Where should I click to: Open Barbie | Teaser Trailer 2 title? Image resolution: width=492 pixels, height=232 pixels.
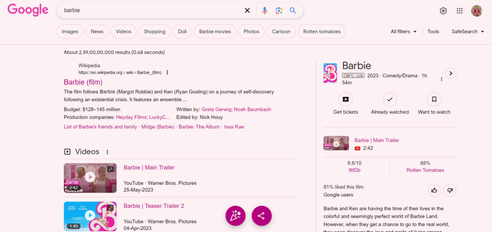pos(154,206)
